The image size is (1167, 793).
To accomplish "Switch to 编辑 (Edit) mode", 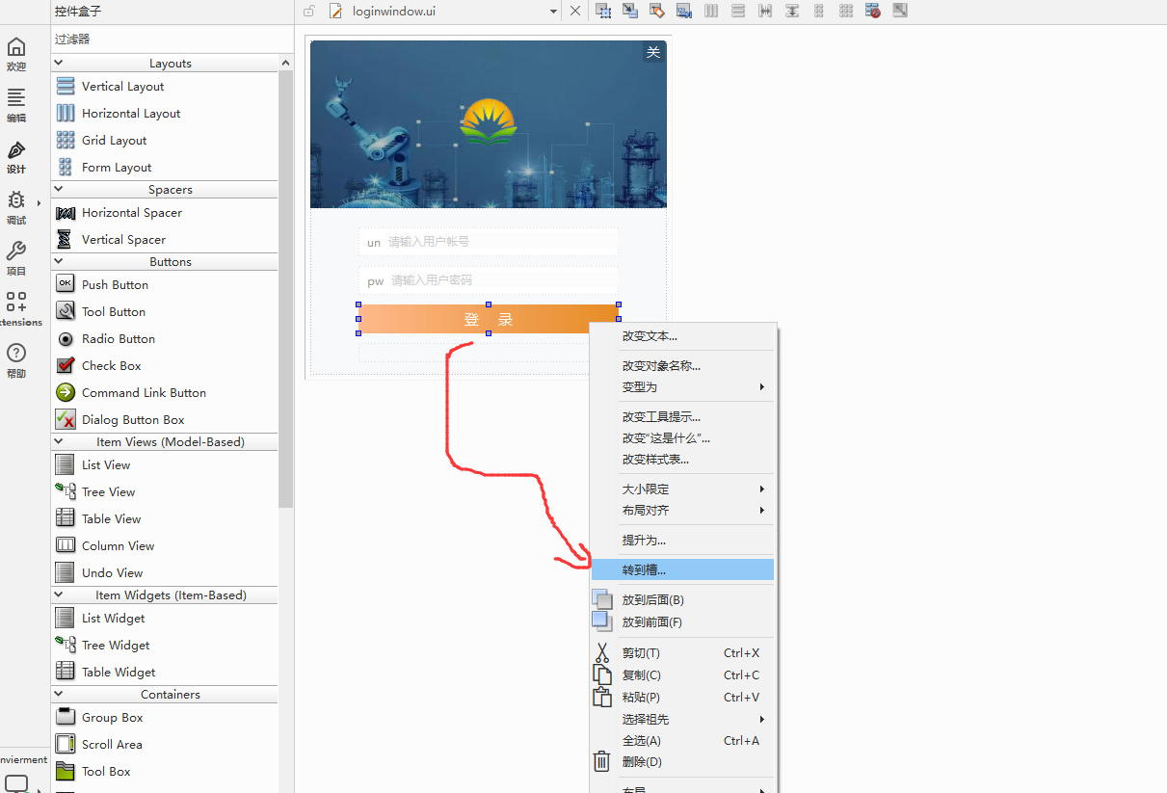I will 16,105.
